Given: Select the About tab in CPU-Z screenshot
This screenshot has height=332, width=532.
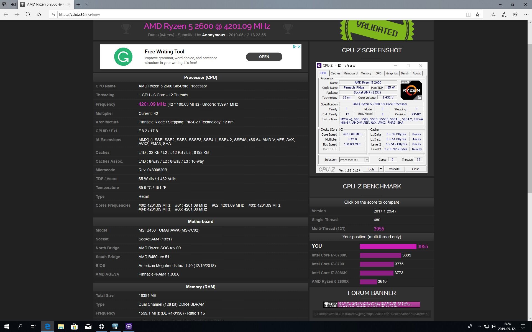Looking at the screenshot, I should click(417, 73).
